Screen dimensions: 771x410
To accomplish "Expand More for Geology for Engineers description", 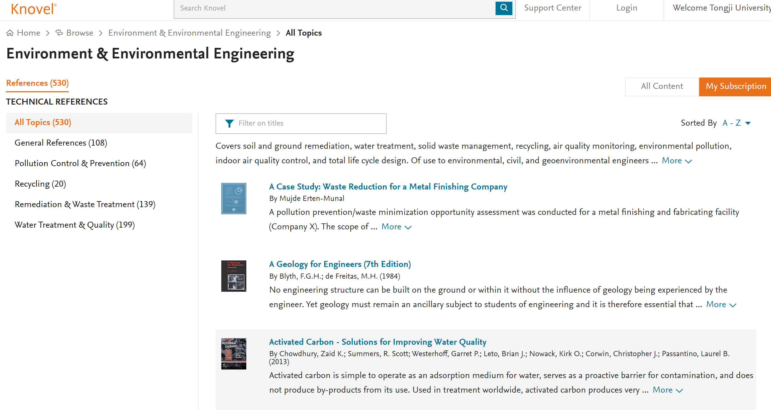I will click(721, 305).
